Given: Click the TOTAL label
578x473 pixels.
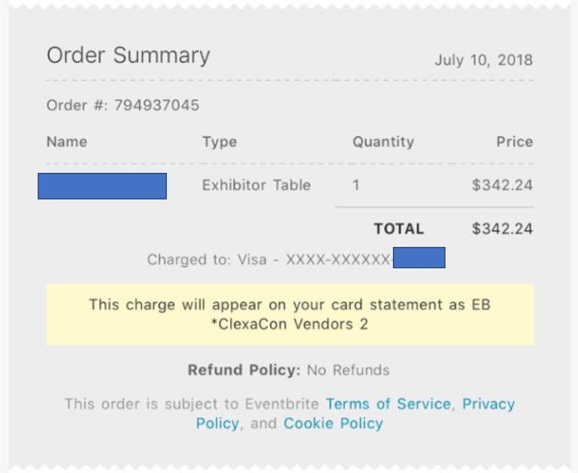Looking at the screenshot, I should (x=398, y=229).
